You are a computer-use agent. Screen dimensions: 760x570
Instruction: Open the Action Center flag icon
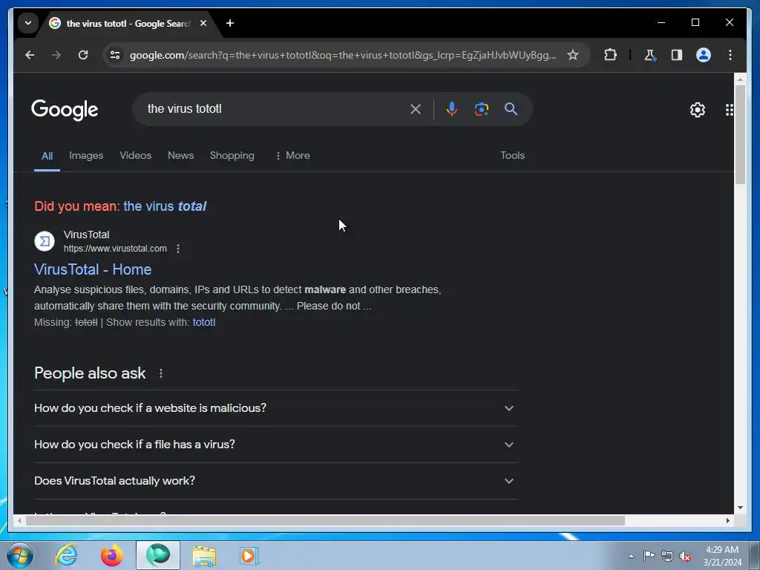649,556
